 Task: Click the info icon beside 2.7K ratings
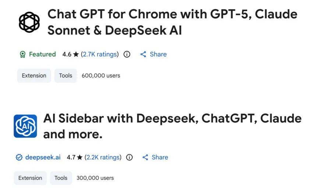[x=127, y=54]
